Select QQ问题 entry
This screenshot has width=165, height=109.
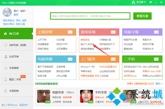[61, 40]
